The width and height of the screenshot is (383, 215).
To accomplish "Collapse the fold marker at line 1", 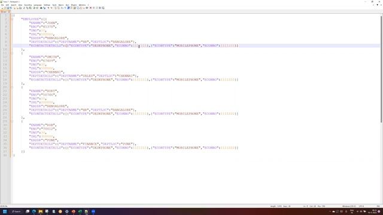I will click(12, 16).
